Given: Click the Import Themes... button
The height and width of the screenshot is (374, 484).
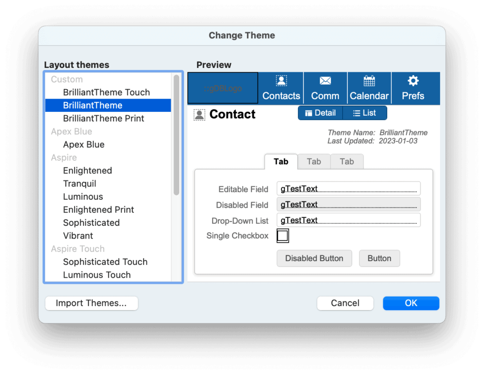Looking at the screenshot, I should pos(91,303).
